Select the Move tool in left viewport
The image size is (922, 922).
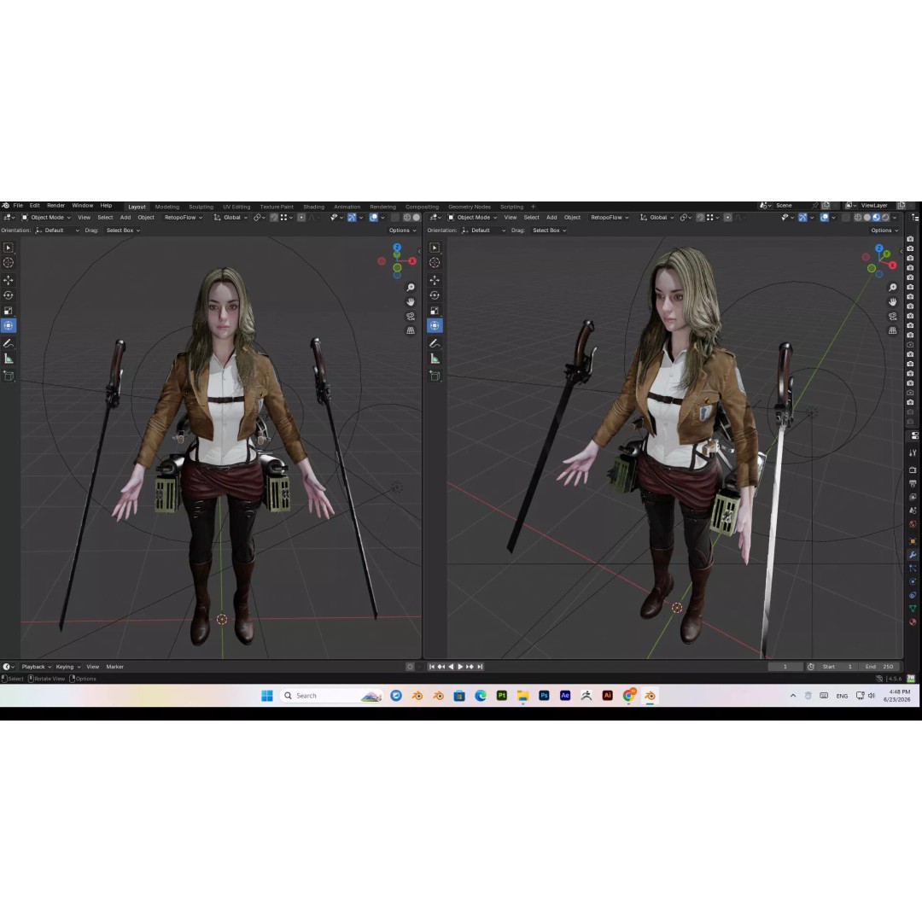click(9, 280)
